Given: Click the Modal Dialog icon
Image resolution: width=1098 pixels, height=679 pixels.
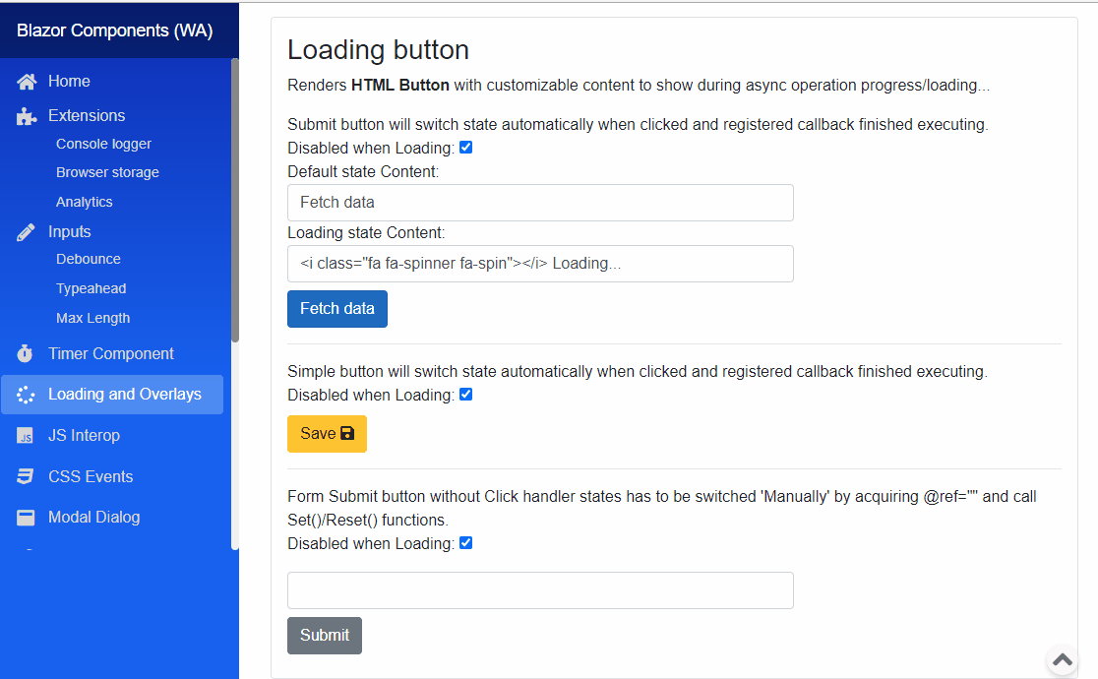Looking at the screenshot, I should (x=25, y=517).
